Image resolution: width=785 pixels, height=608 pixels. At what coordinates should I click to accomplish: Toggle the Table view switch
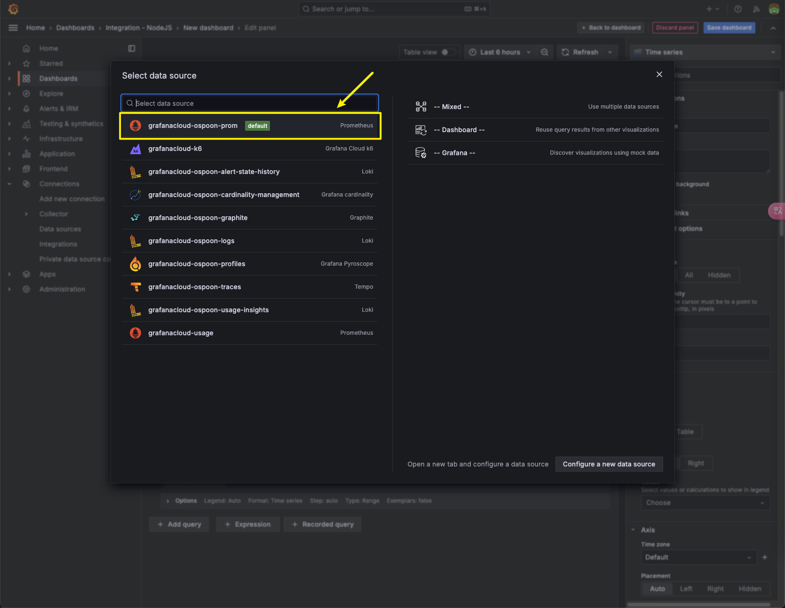click(x=449, y=52)
